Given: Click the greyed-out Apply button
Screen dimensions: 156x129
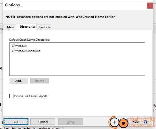Looking at the screenshot, I should click(71, 122).
